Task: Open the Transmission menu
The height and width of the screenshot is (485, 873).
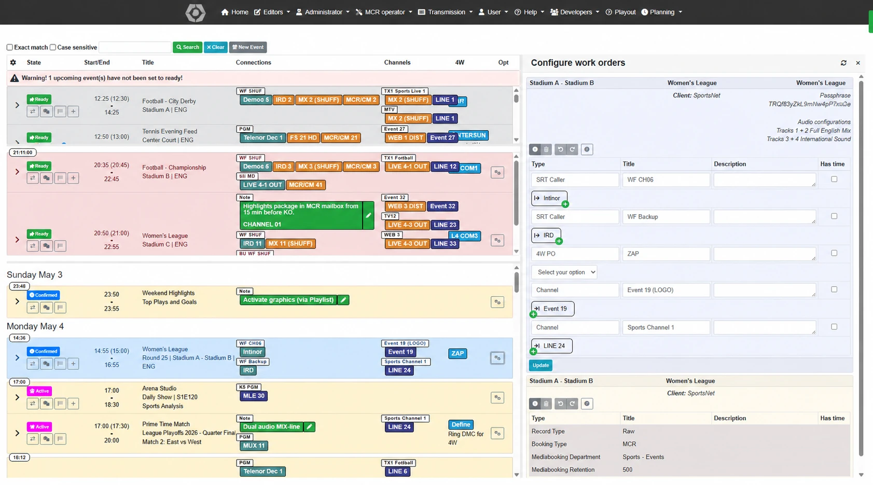Action: coord(446,12)
